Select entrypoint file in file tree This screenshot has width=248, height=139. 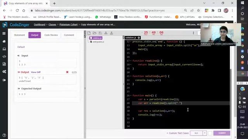[97, 42]
